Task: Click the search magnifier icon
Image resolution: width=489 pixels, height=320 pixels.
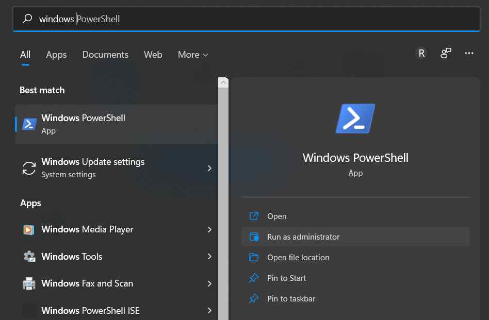Action: click(27, 19)
